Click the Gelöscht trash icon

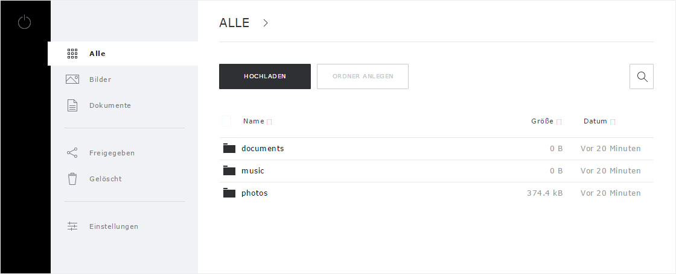pyautogui.click(x=72, y=178)
